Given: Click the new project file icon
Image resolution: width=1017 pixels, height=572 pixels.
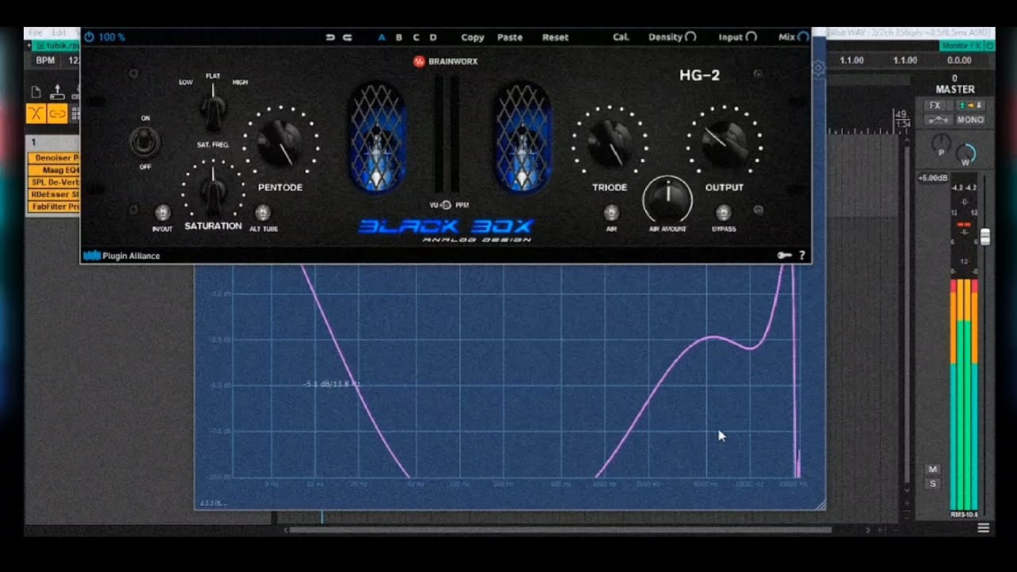Looking at the screenshot, I should tap(37, 92).
